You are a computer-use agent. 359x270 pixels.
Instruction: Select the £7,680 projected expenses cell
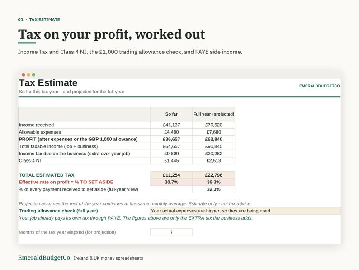(213, 132)
